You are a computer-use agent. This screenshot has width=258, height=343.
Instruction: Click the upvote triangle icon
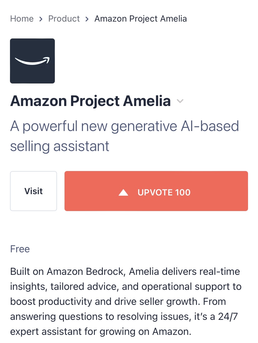[123, 192]
